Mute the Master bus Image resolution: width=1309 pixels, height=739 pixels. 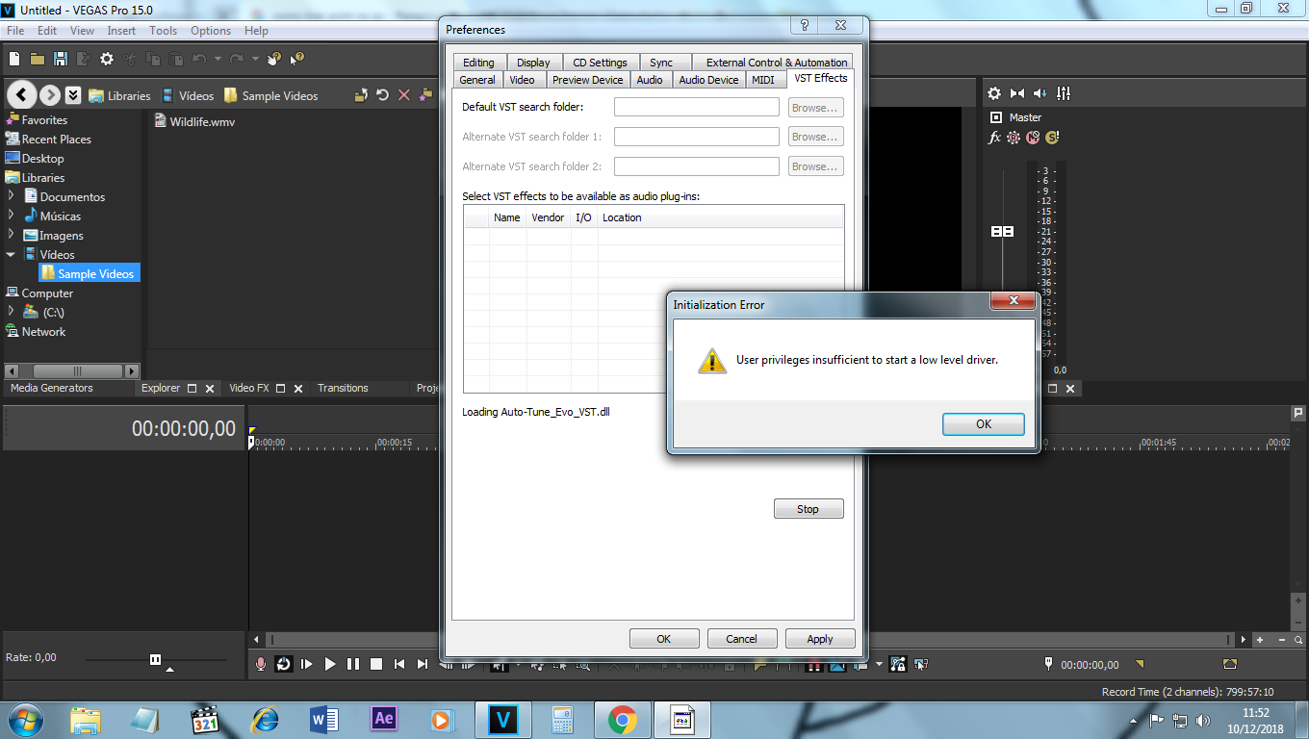coord(1033,138)
